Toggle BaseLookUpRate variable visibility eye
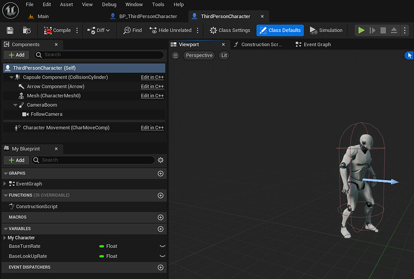The width and height of the screenshot is (414, 279). tap(163, 256)
